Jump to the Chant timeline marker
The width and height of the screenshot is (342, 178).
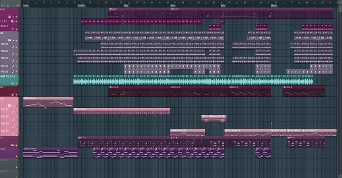(274, 5)
